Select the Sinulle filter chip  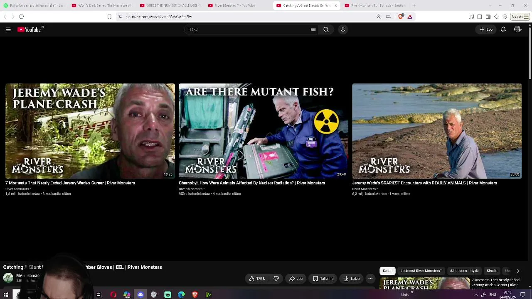492,271
